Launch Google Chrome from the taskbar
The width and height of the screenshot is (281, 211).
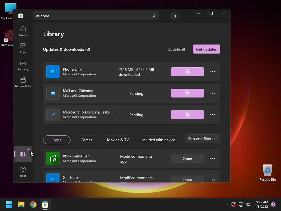(x=33, y=204)
